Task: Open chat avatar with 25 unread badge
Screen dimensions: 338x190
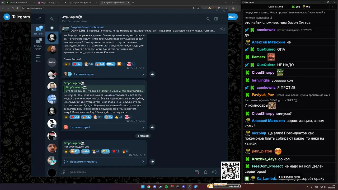Action: click(52, 123)
